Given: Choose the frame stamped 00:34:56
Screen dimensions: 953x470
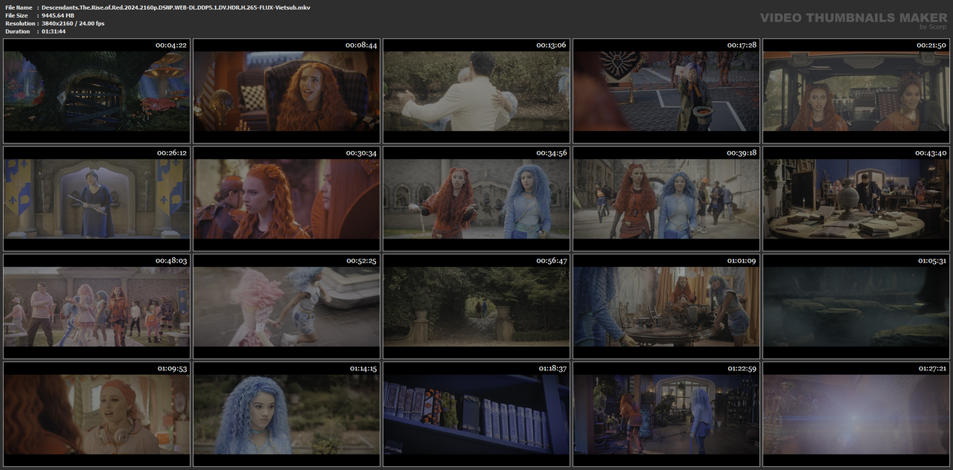Looking at the screenshot, I should pos(476,199).
